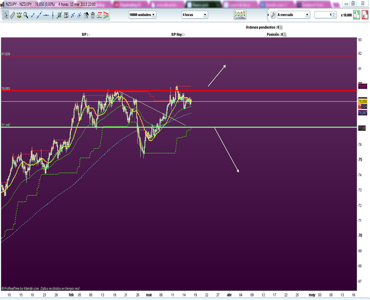The width and height of the screenshot is (370, 300).
Task: Click the 'abr' label on the time axis
Action: 229,295
